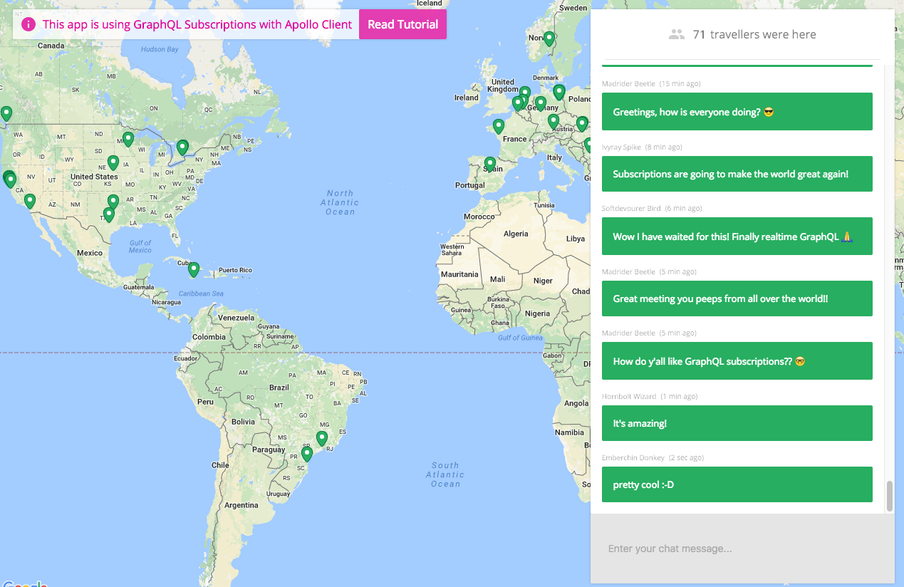Select the marker in Washington state
904x587 pixels.
coord(6,113)
